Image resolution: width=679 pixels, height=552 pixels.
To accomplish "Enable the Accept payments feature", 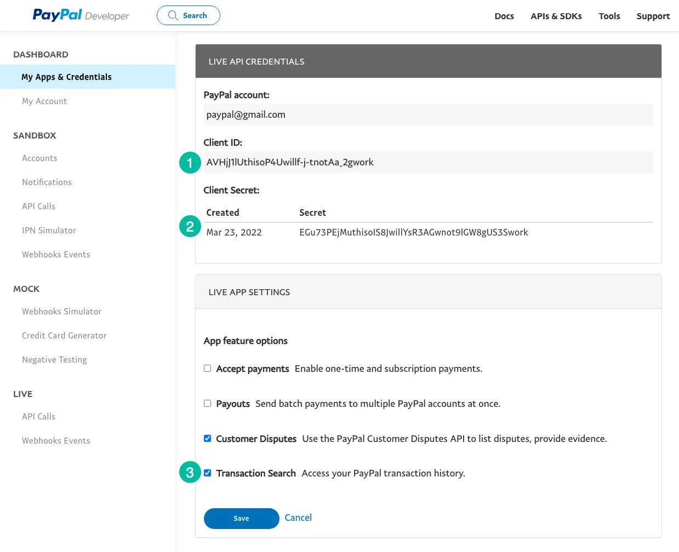I will click(x=207, y=368).
